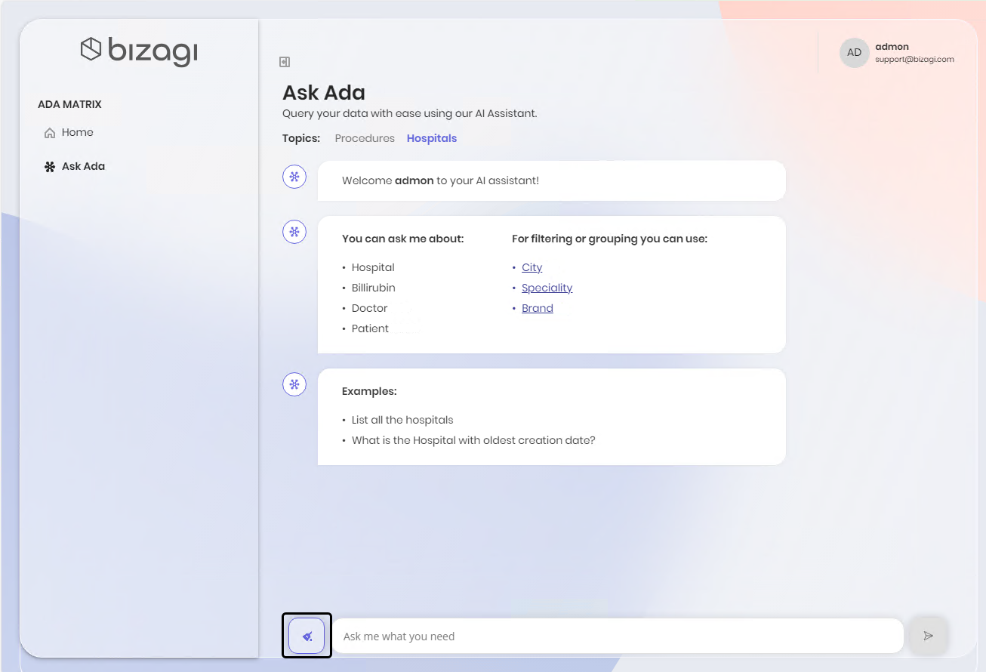Click the Ada icon beside Welcome message

(294, 177)
